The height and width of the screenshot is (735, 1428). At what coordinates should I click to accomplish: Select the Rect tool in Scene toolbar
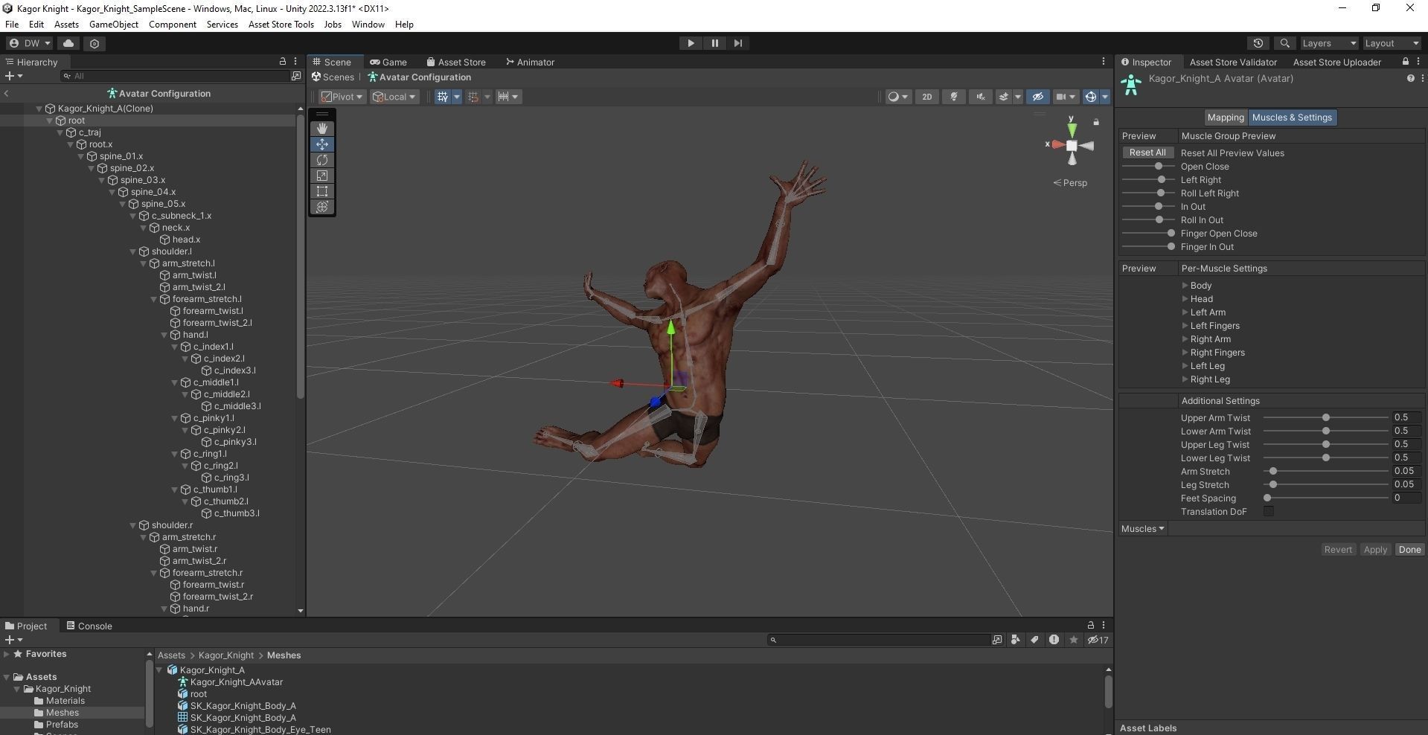click(x=322, y=191)
